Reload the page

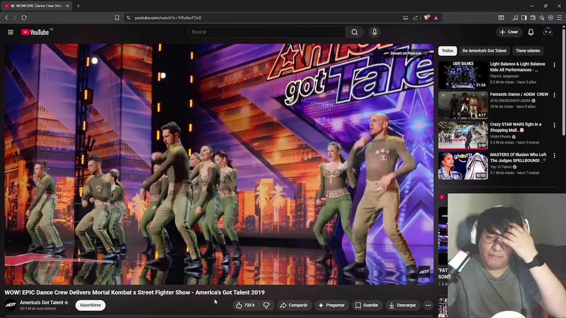click(x=24, y=18)
